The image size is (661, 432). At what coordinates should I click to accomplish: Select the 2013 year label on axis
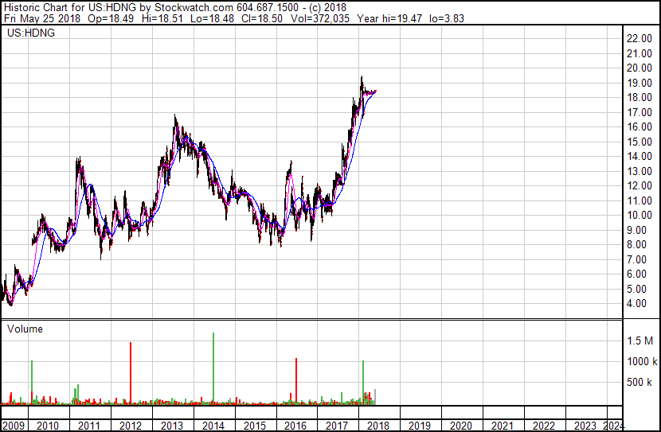pyautogui.click(x=171, y=426)
